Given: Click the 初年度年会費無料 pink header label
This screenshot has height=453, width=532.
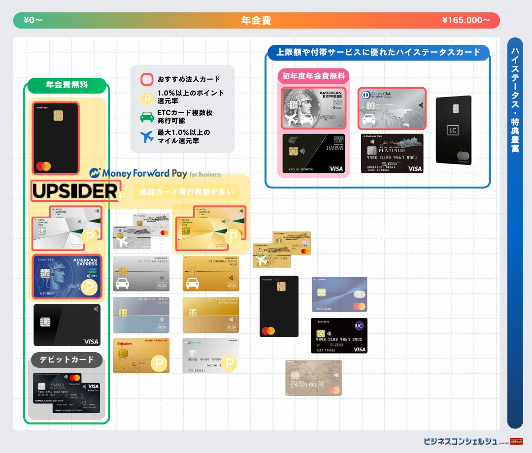Looking at the screenshot, I should click(313, 76).
